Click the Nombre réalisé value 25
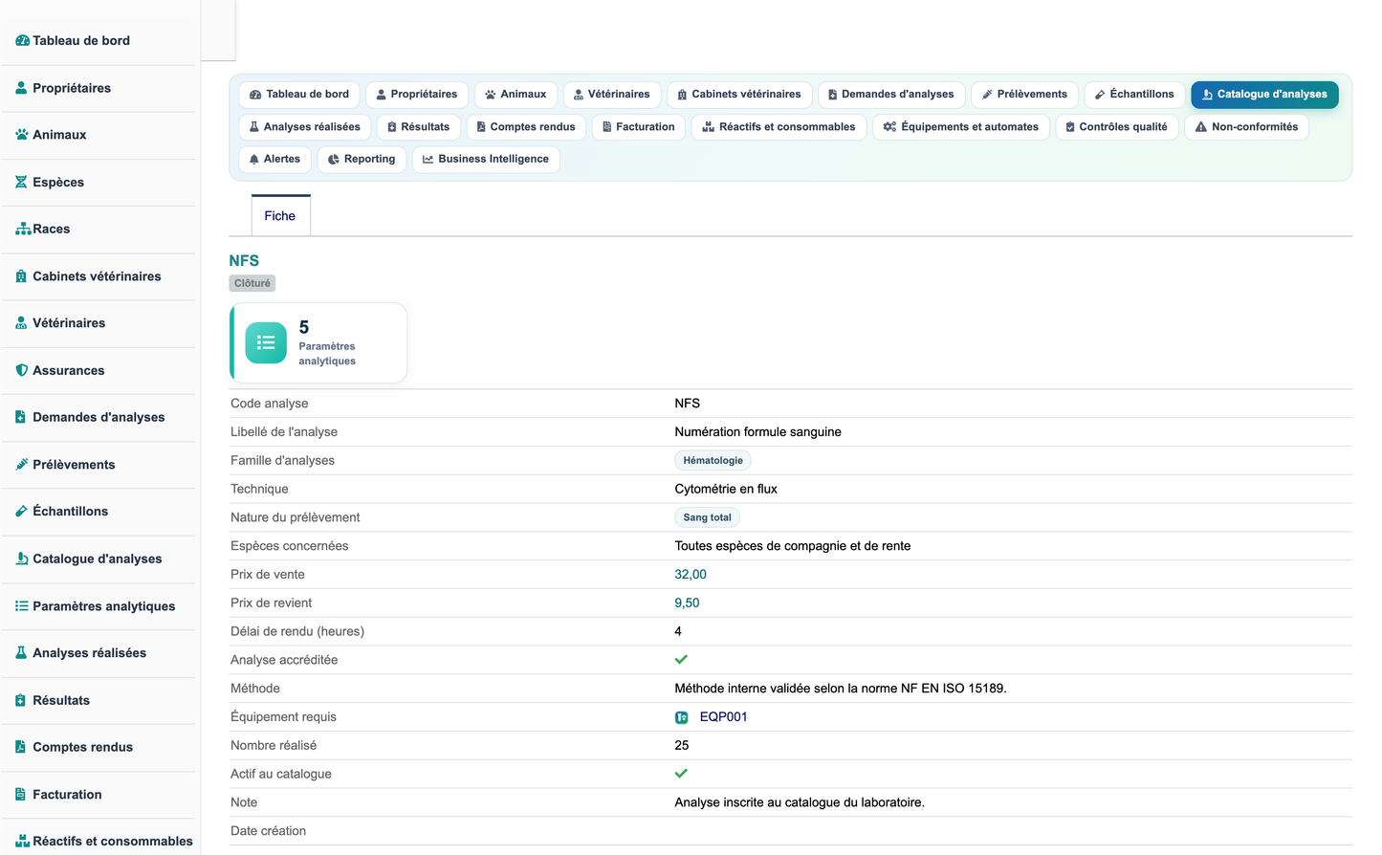Image resolution: width=1382 pixels, height=855 pixels. pos(682,746)
